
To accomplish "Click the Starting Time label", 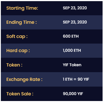I will pyautogui.click(x=22, y=8).
